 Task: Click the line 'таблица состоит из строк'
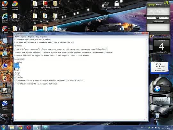click(x=52, y=56)
